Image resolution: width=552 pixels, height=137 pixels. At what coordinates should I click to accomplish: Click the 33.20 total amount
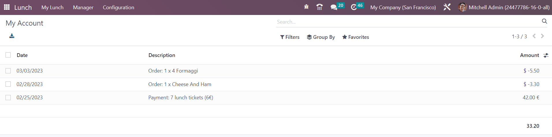[533, 126]
